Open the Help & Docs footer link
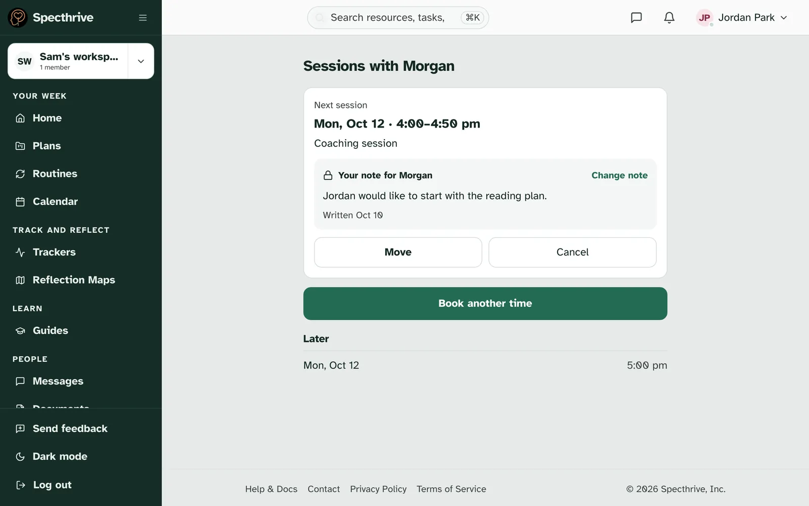The height and width of the screenshot is (506, 809). pyautogui.click(x=271, y=489)
